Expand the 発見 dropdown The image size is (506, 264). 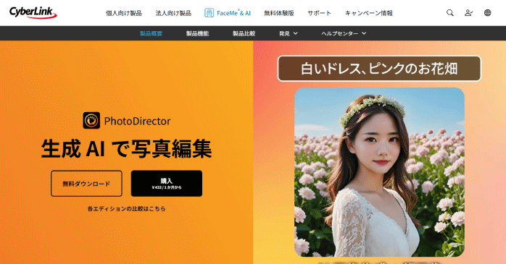click(x=289, y=33)
